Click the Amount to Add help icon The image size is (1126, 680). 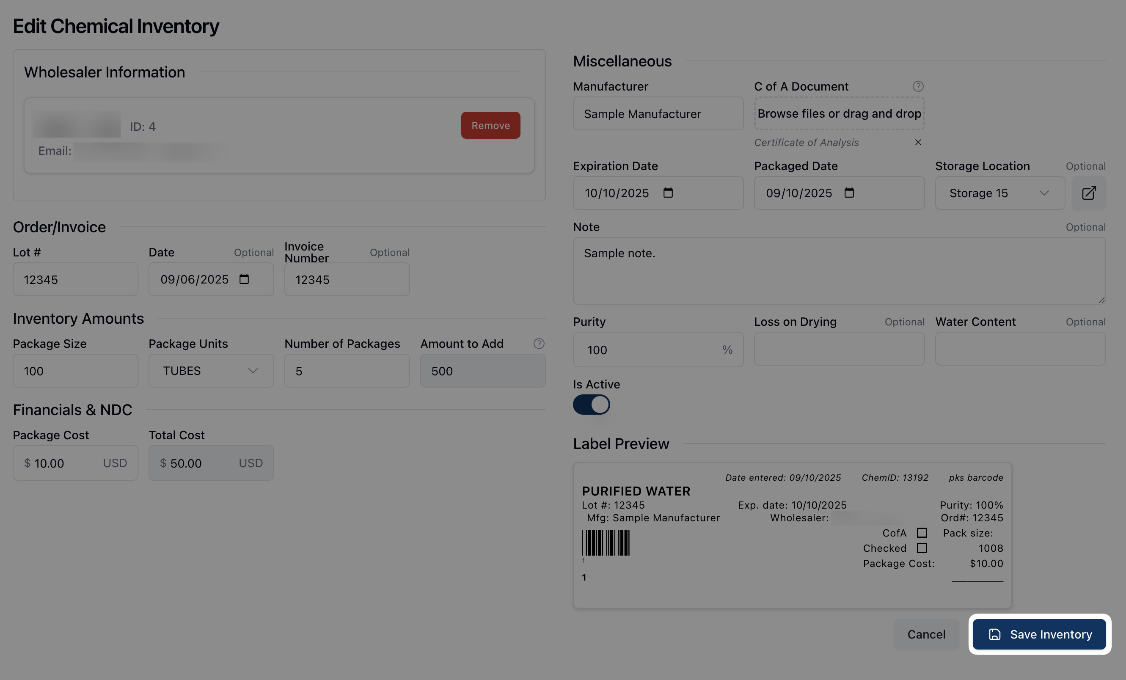(539, 344)
